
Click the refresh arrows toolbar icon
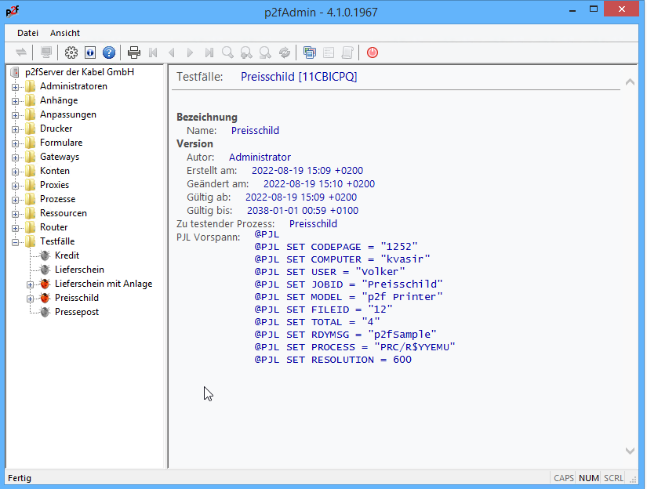tap(285, 53)
